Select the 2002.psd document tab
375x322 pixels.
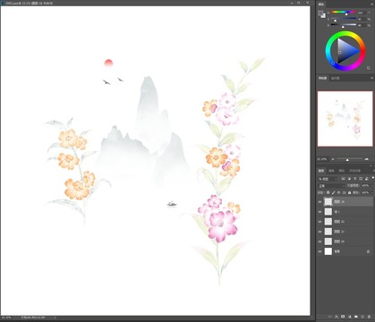pos(29,3)
